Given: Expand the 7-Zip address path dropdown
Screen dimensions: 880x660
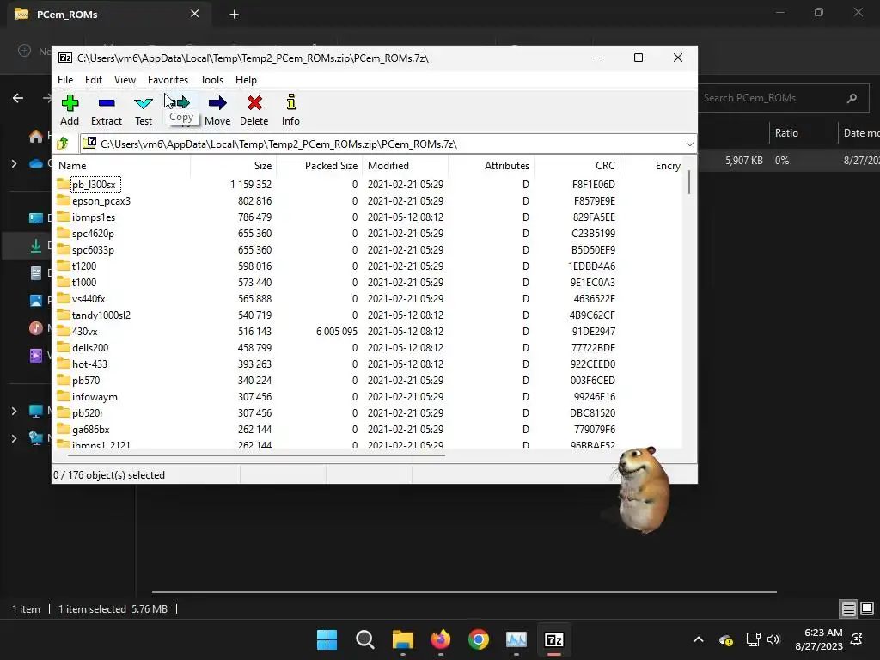Looking at the screenshot, I should (x=690, y=144).
